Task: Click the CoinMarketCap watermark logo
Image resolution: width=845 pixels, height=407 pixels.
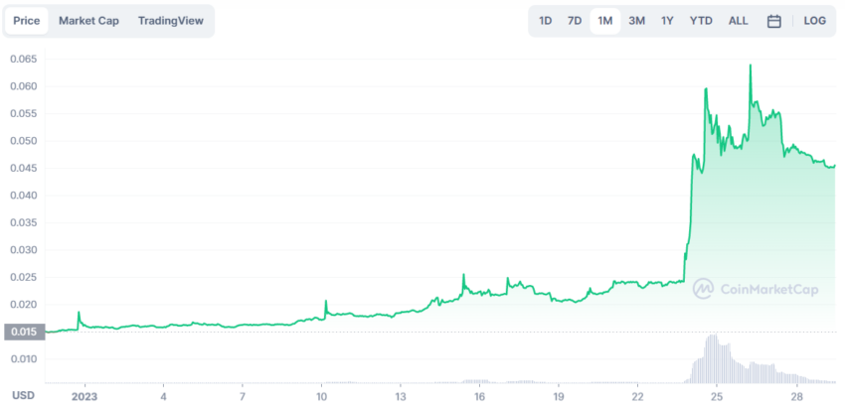Action: [x=756, y=289]
